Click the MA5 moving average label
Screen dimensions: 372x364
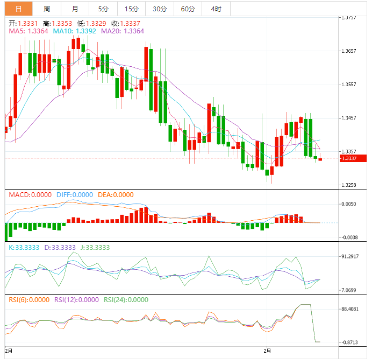pyautogui.click(x=28, y=31)
